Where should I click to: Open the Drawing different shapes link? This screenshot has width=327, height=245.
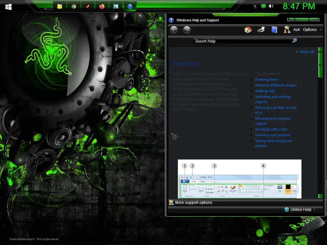tap(276, 85)
